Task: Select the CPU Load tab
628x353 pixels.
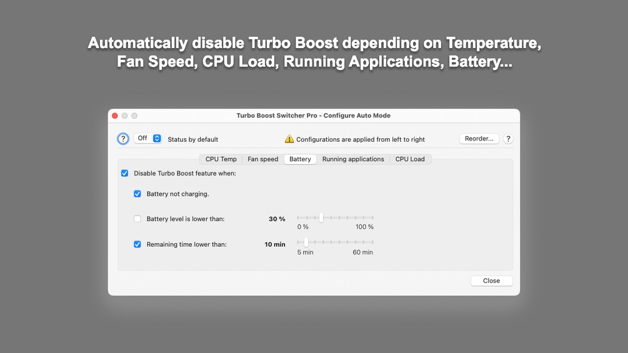Action: point(410,159)
